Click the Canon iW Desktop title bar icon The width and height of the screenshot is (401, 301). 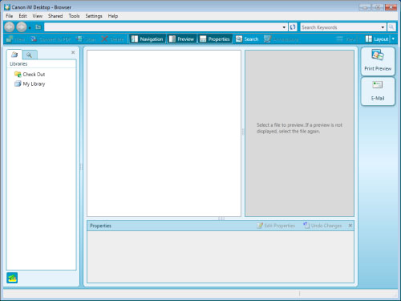7,7
